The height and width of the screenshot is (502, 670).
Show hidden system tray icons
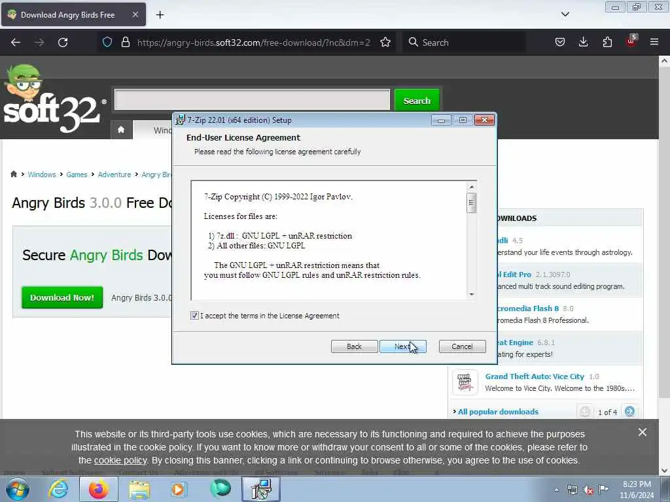556,490
